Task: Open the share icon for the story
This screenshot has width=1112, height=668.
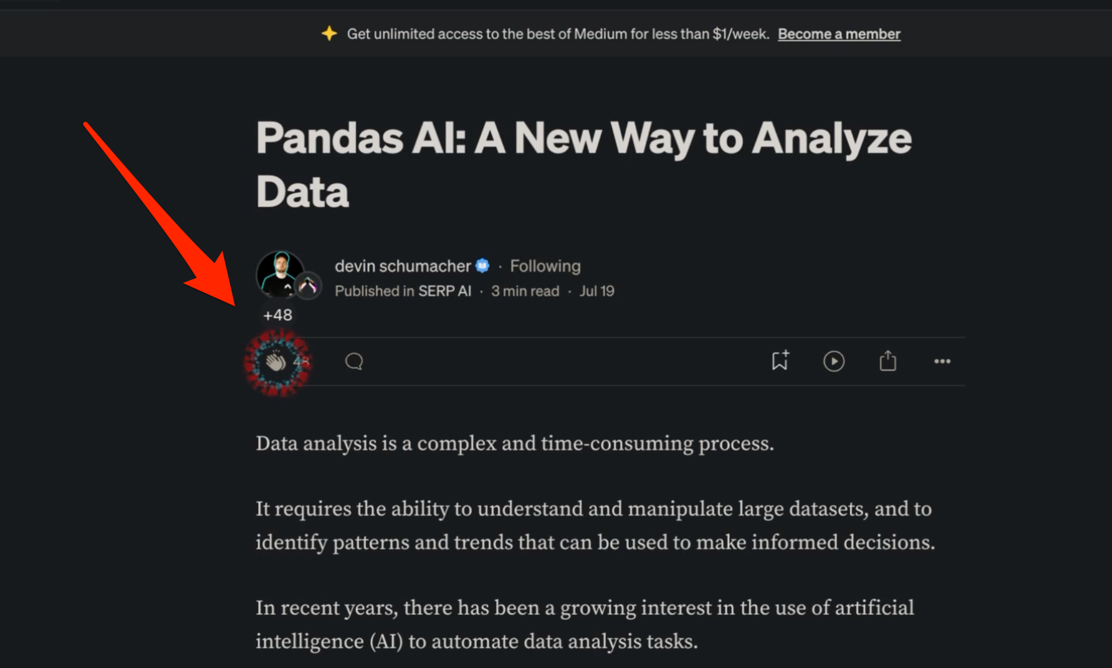Action: pyautogui.click(x=888, y=360)
